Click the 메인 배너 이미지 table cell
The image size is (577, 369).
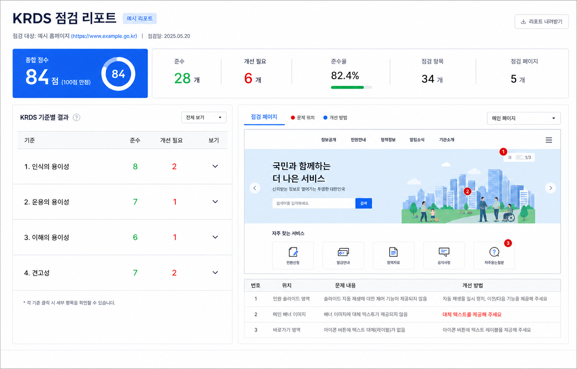click(x=289, y=315)
